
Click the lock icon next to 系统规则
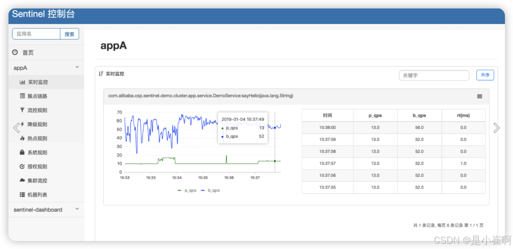click(x=22, y=152)
